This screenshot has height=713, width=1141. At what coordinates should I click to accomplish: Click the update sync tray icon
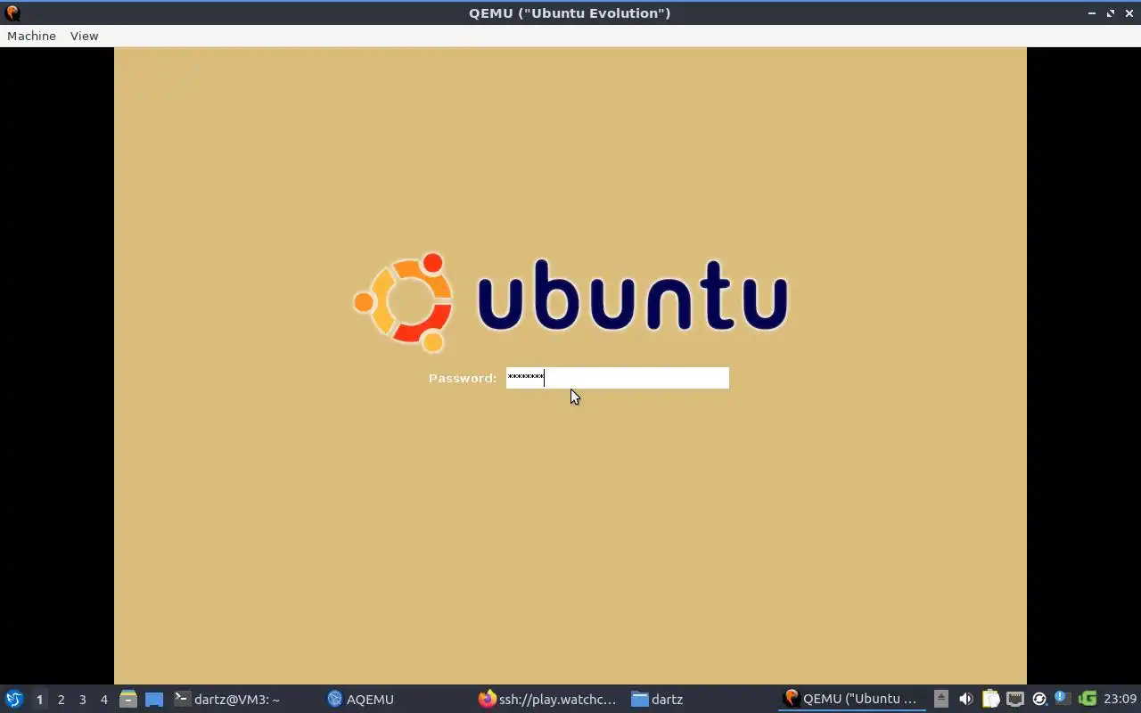tap(1038, 699)
